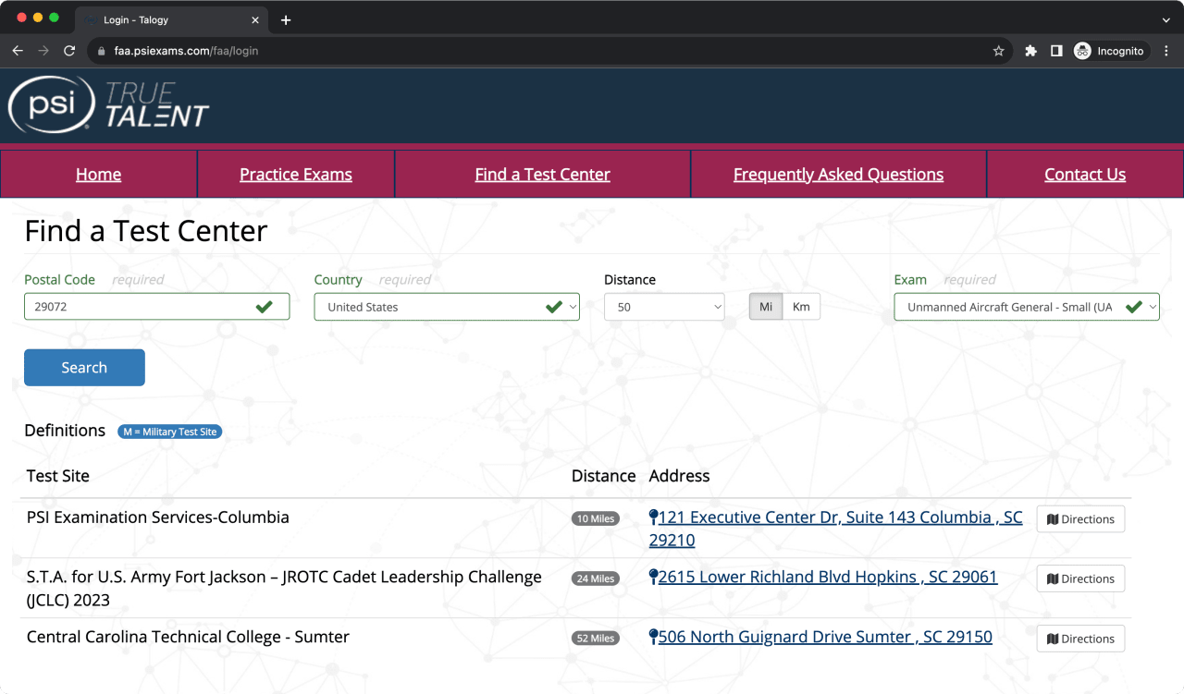The width and height of the screenshot is (1184, 694).
Task: Reload the page with refresh icon
Action: pos(69,51)
